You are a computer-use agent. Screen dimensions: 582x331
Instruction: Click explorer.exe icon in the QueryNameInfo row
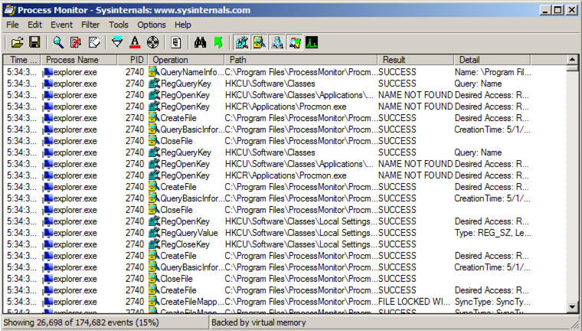[48, 73]
